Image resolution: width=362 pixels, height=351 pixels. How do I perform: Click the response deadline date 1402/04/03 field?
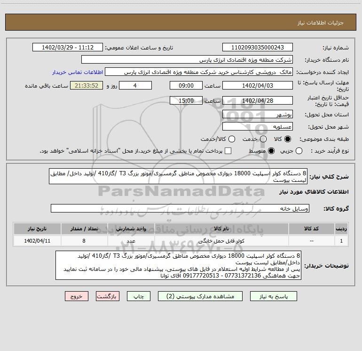pyautogui.click(x=257, y=86)
